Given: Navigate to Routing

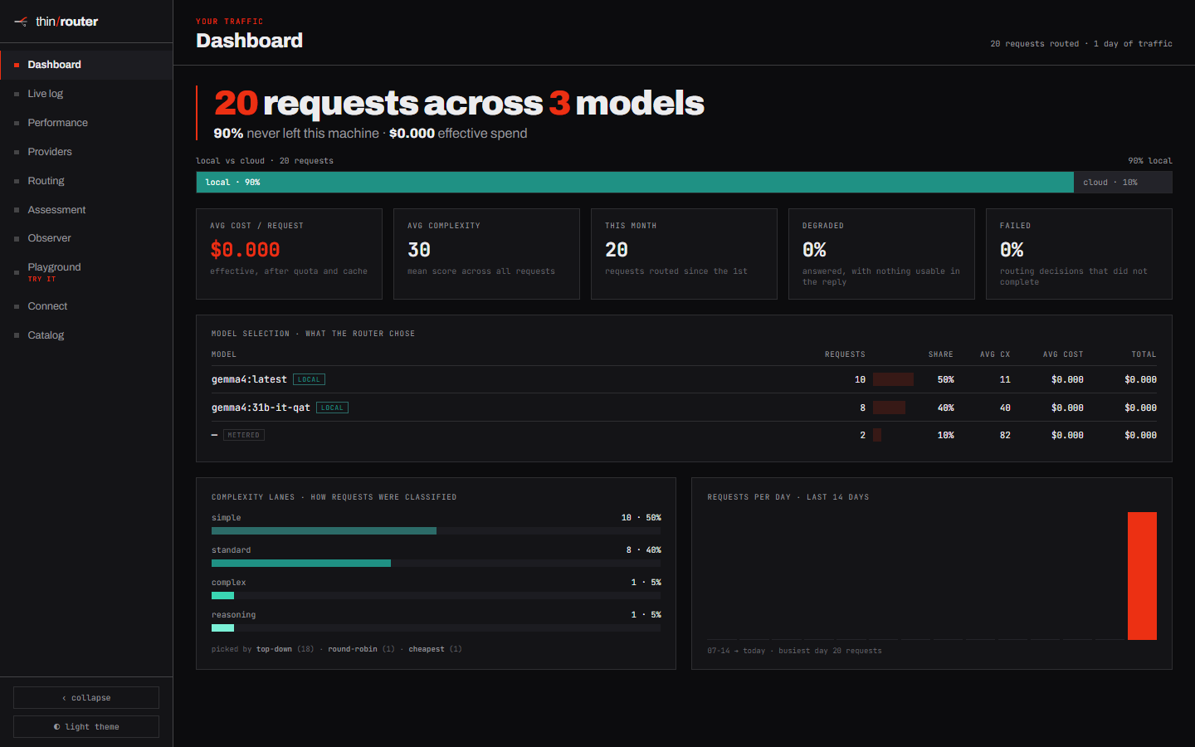Looking at the screenshot, I should 86,181.
